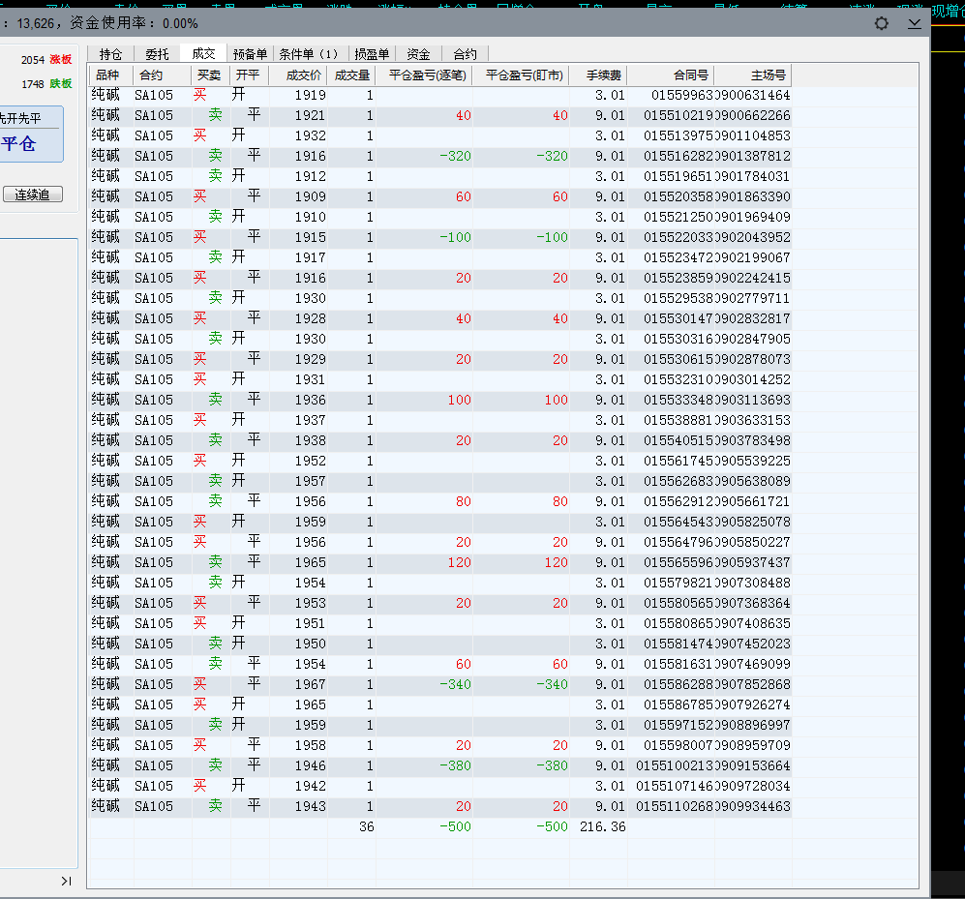Click the 资金使用率 0.00% text

tap(135, 23)
